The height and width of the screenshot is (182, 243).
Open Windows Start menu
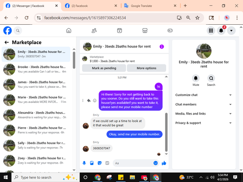click(x=6, y=178)
